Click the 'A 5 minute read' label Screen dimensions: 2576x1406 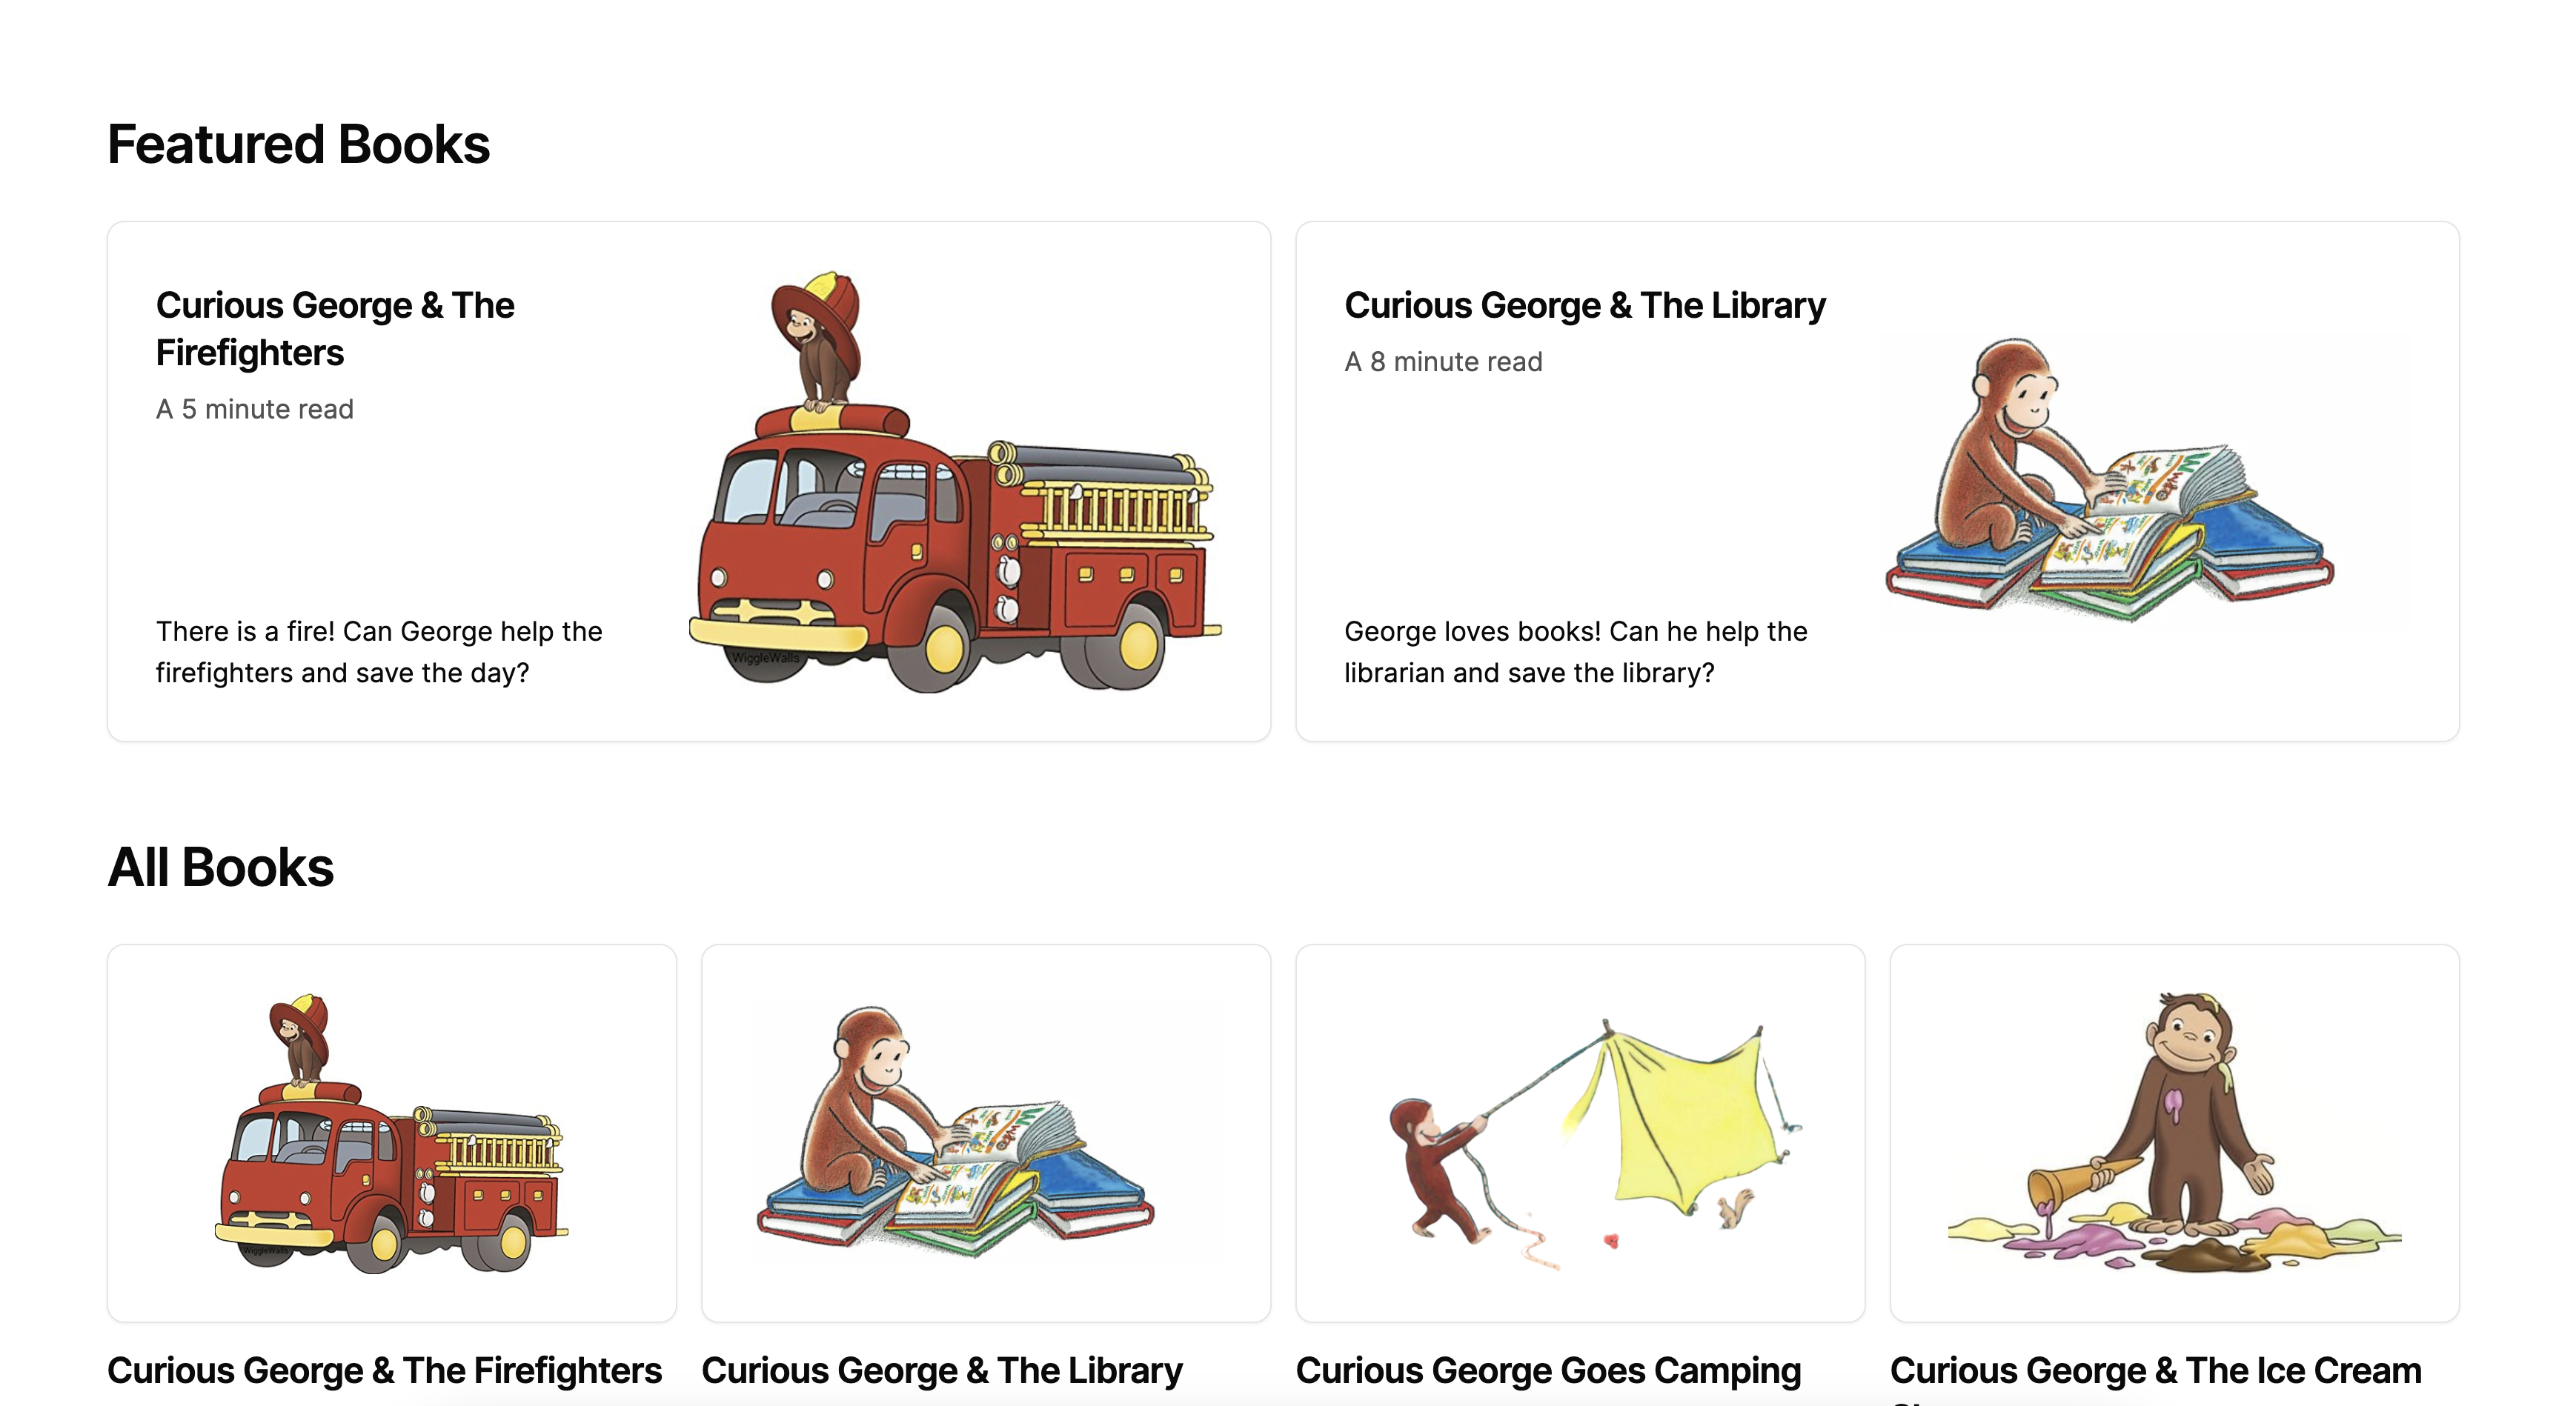(x=255, y=409)
